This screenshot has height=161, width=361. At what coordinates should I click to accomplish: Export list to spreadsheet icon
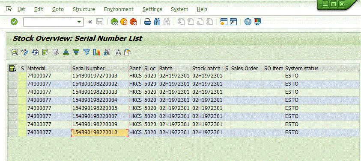(x=107, y=52)
